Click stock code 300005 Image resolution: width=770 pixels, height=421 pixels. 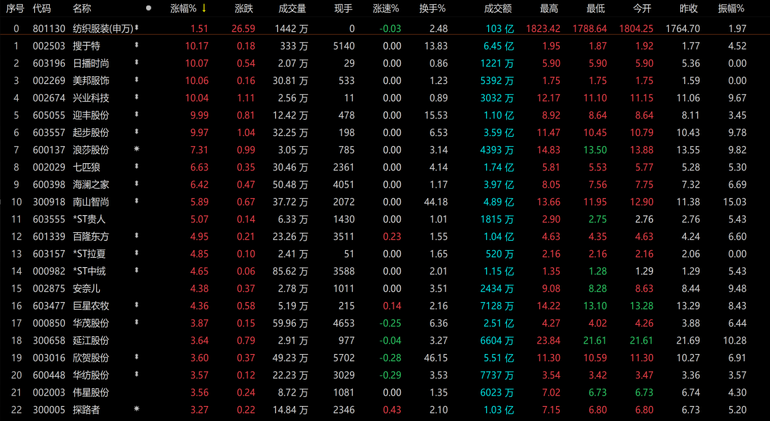tap(49, 410)
